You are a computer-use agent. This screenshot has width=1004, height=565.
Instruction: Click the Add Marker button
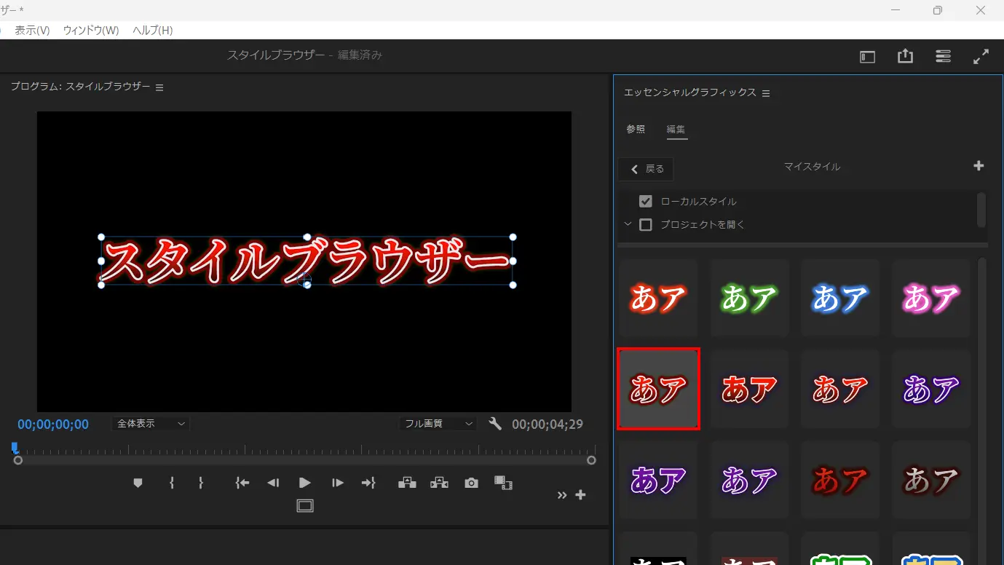[x=138, y=483]
